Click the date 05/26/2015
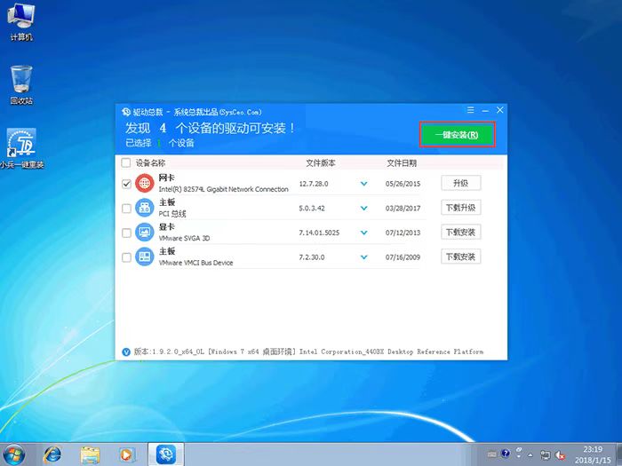The width and height of the screenshot is (622, 466). 403,184
